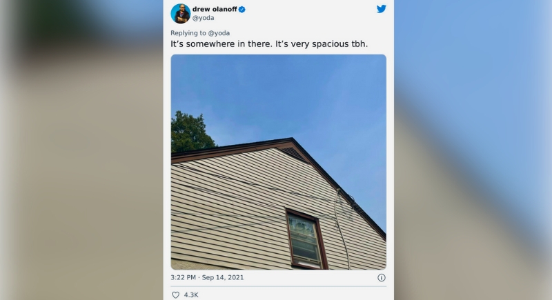
Task: Click the blurred background right of tweet
Action: [x=473, y=150]
